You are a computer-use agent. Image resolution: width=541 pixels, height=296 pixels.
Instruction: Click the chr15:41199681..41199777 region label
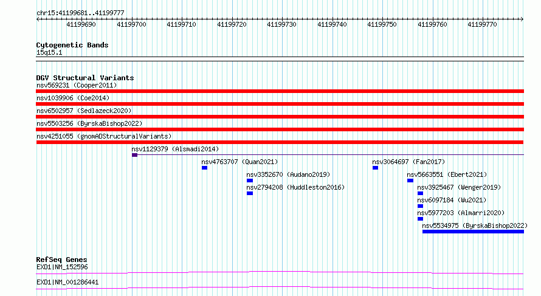point(80,13)
